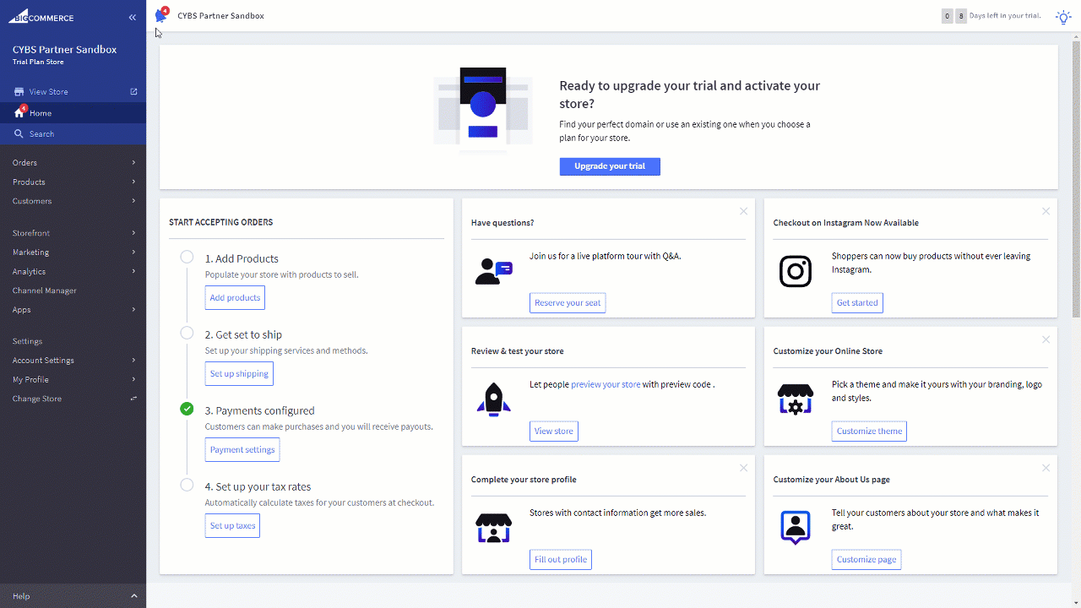1081x608 pixels.
Task: Click the tax rates step circle
Action: tap(187, 485)
